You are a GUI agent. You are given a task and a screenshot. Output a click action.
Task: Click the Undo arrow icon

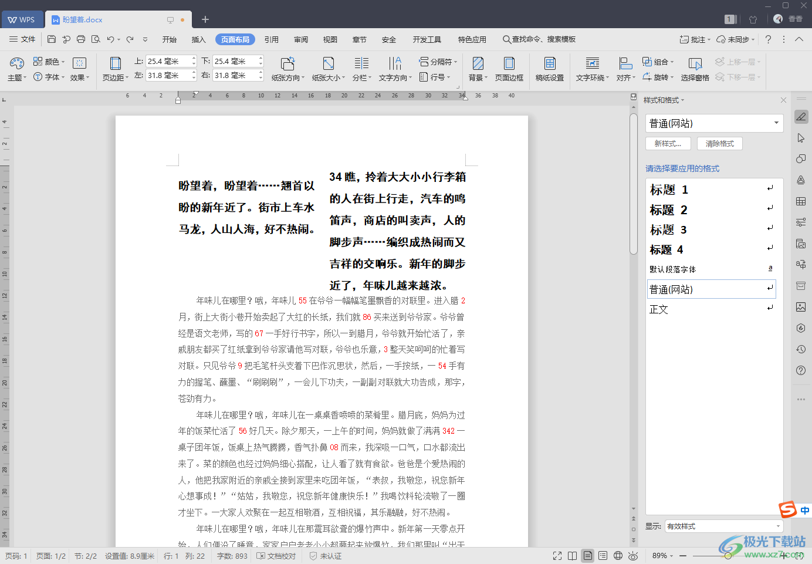pos(110,39)
